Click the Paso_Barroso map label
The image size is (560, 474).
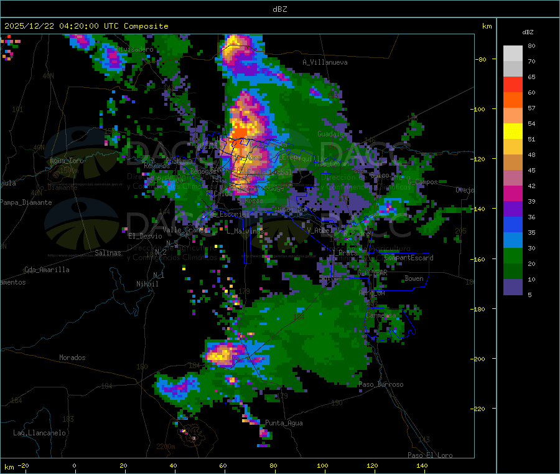(x=381, y=384)
